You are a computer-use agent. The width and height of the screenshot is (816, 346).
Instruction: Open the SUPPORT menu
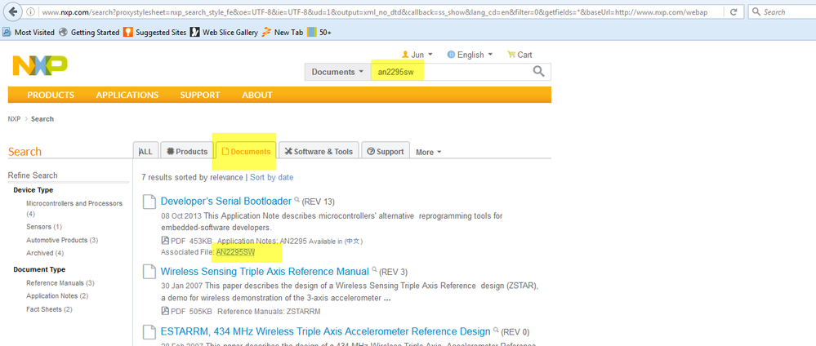(x=200, y=95)
